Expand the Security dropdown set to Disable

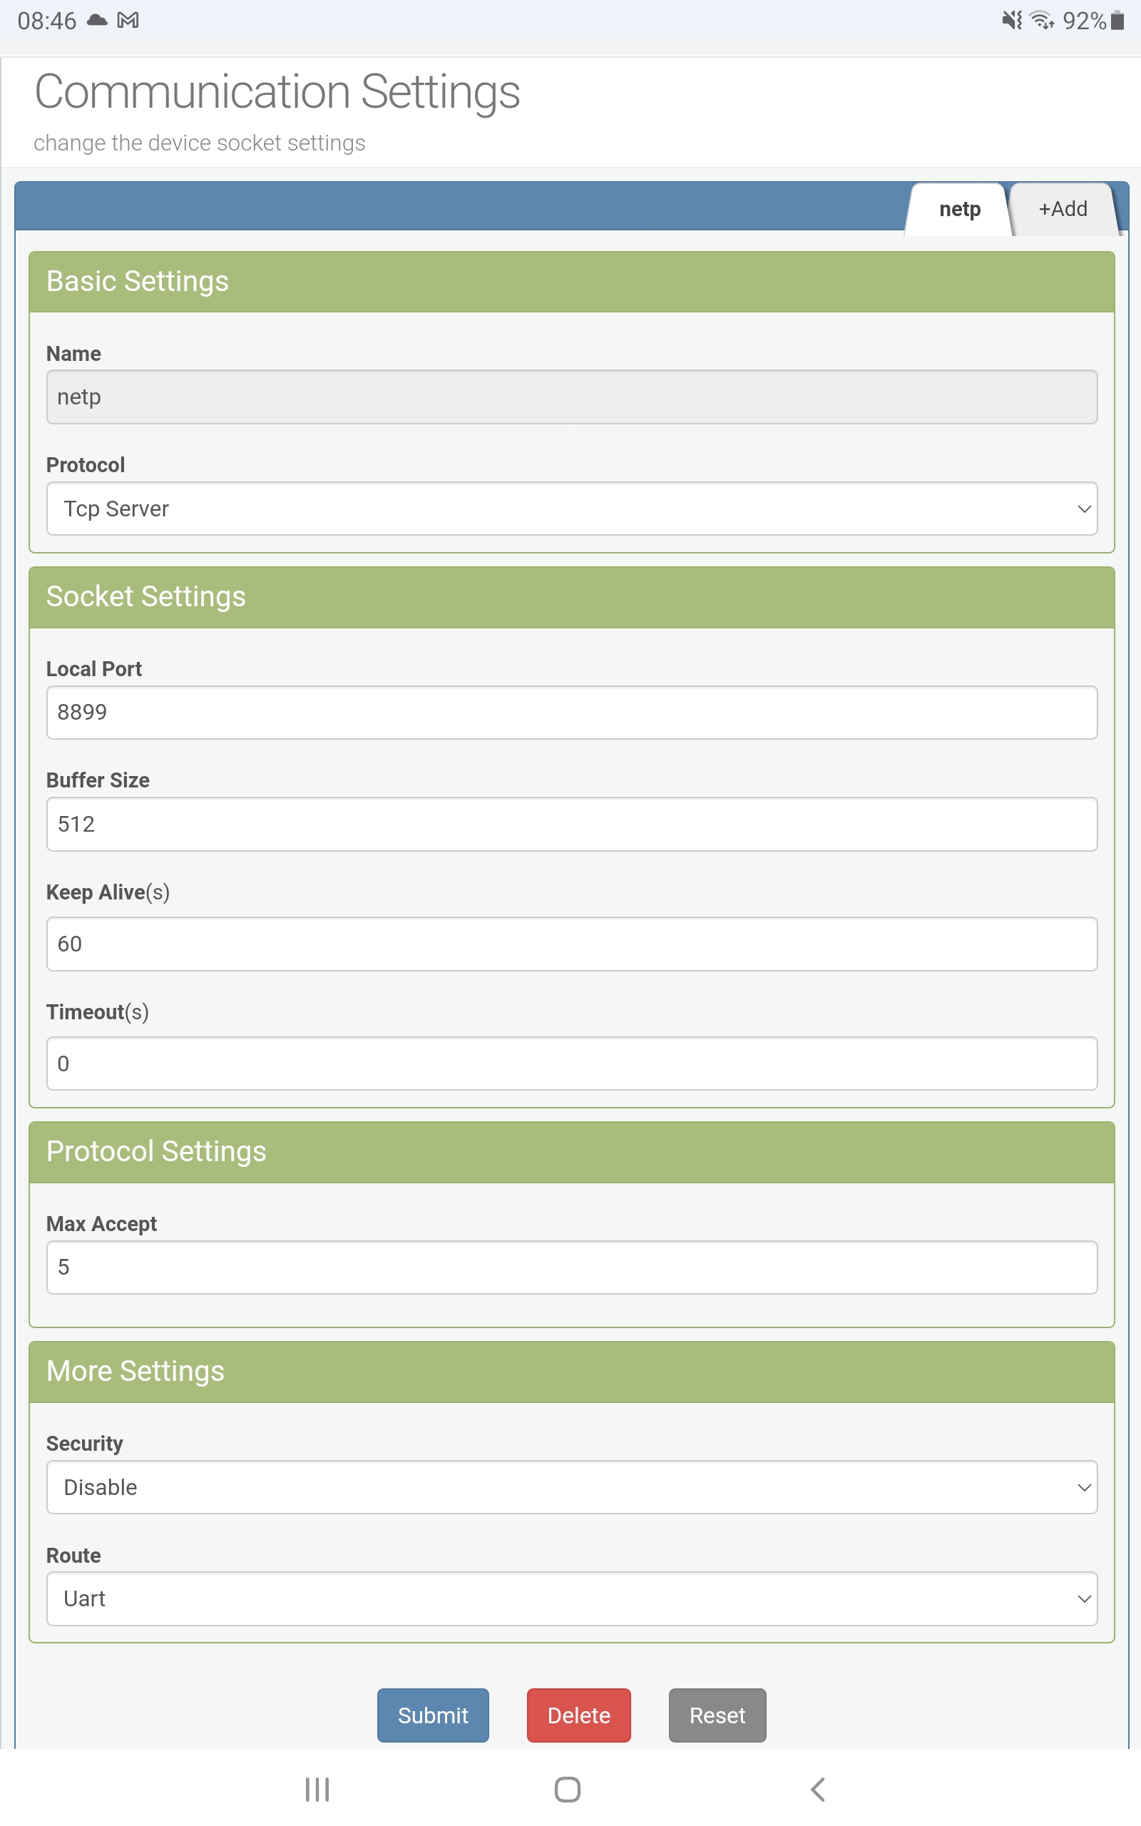pos(571,1487)
